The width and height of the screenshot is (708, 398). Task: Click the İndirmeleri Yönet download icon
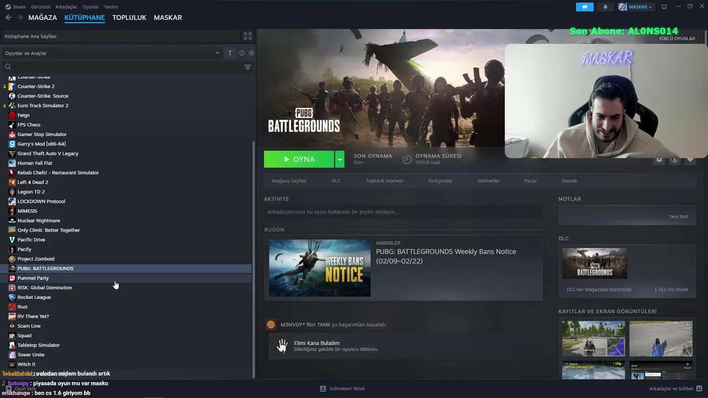pyautogui.click(x=322, y=389)
